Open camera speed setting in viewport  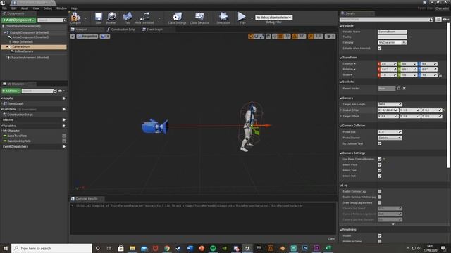(x=330, y=37)
